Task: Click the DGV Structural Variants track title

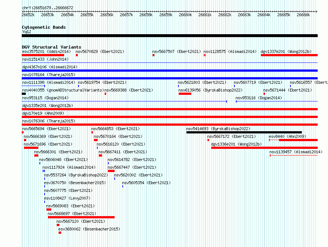Action: (52, 47)
